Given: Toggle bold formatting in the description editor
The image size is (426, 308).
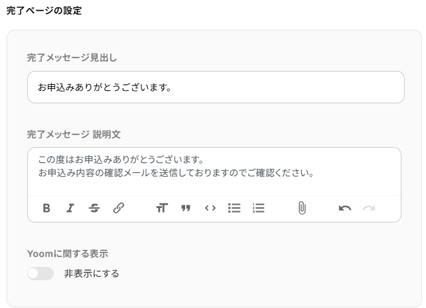Looking at the screenshot, I should tap(46, 208).
